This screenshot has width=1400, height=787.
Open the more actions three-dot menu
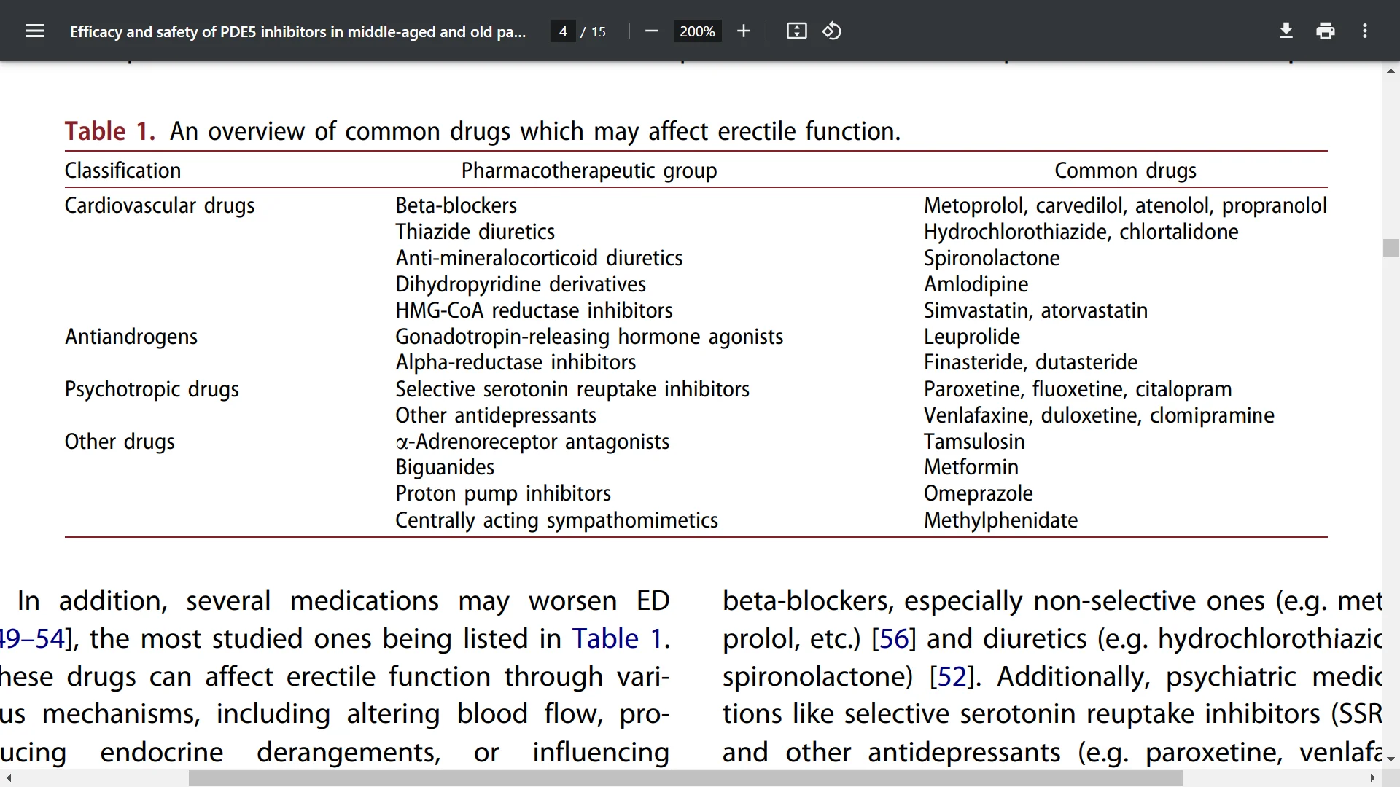coord(1365,31)
